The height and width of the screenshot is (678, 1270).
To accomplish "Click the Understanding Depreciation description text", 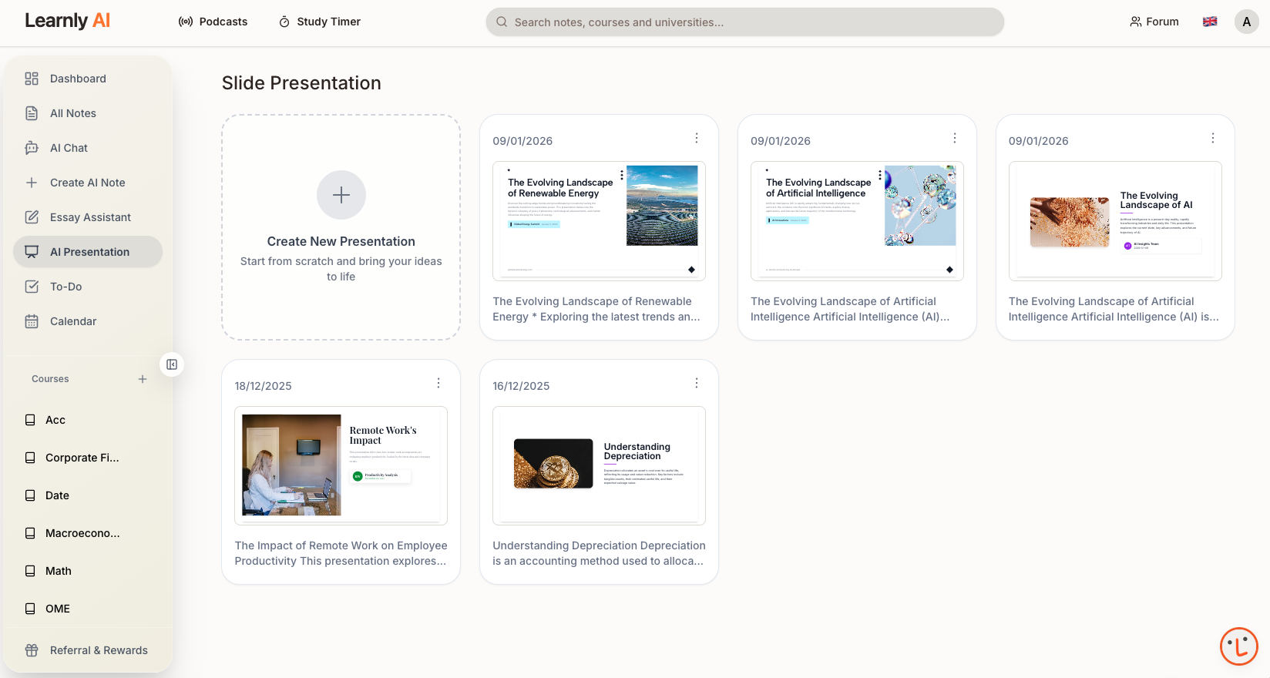I will [x=599, y=553].
